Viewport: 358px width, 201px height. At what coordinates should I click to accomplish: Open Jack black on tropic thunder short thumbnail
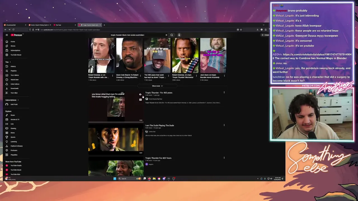213,56
